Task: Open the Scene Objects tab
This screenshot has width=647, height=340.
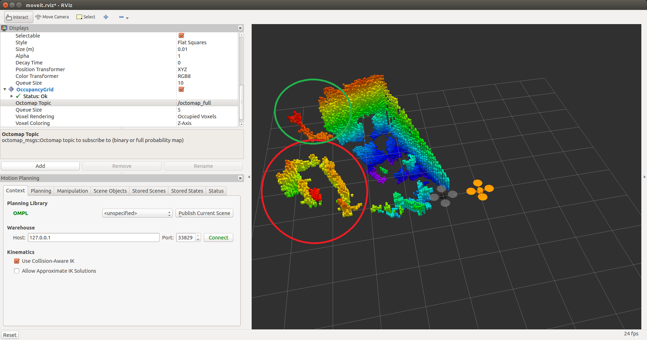Action: tap(110, 191)
